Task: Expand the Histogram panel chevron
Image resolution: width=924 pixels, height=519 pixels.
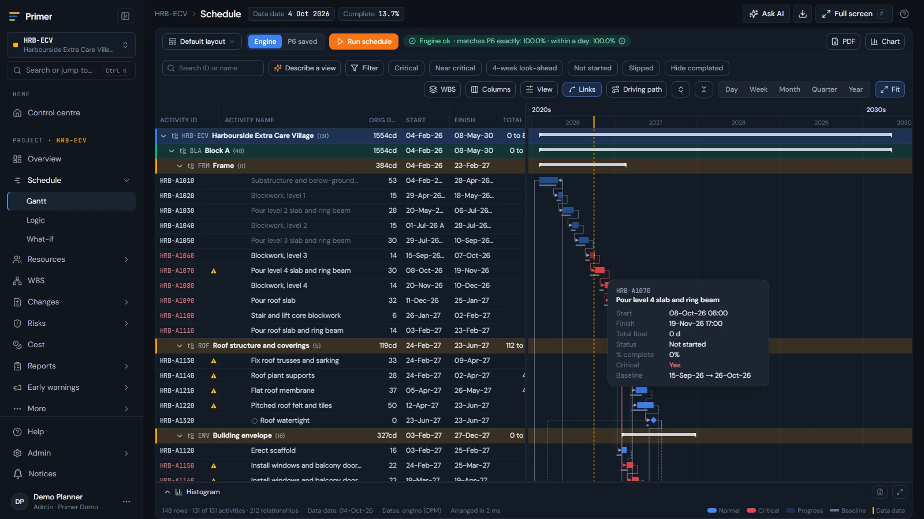Action: pyautogui.click(x=167, y=492)
